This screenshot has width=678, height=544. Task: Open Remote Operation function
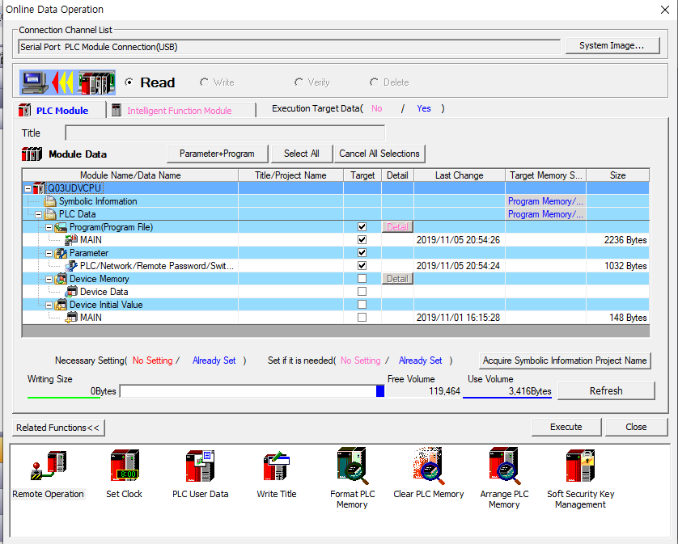pos(48,474)
